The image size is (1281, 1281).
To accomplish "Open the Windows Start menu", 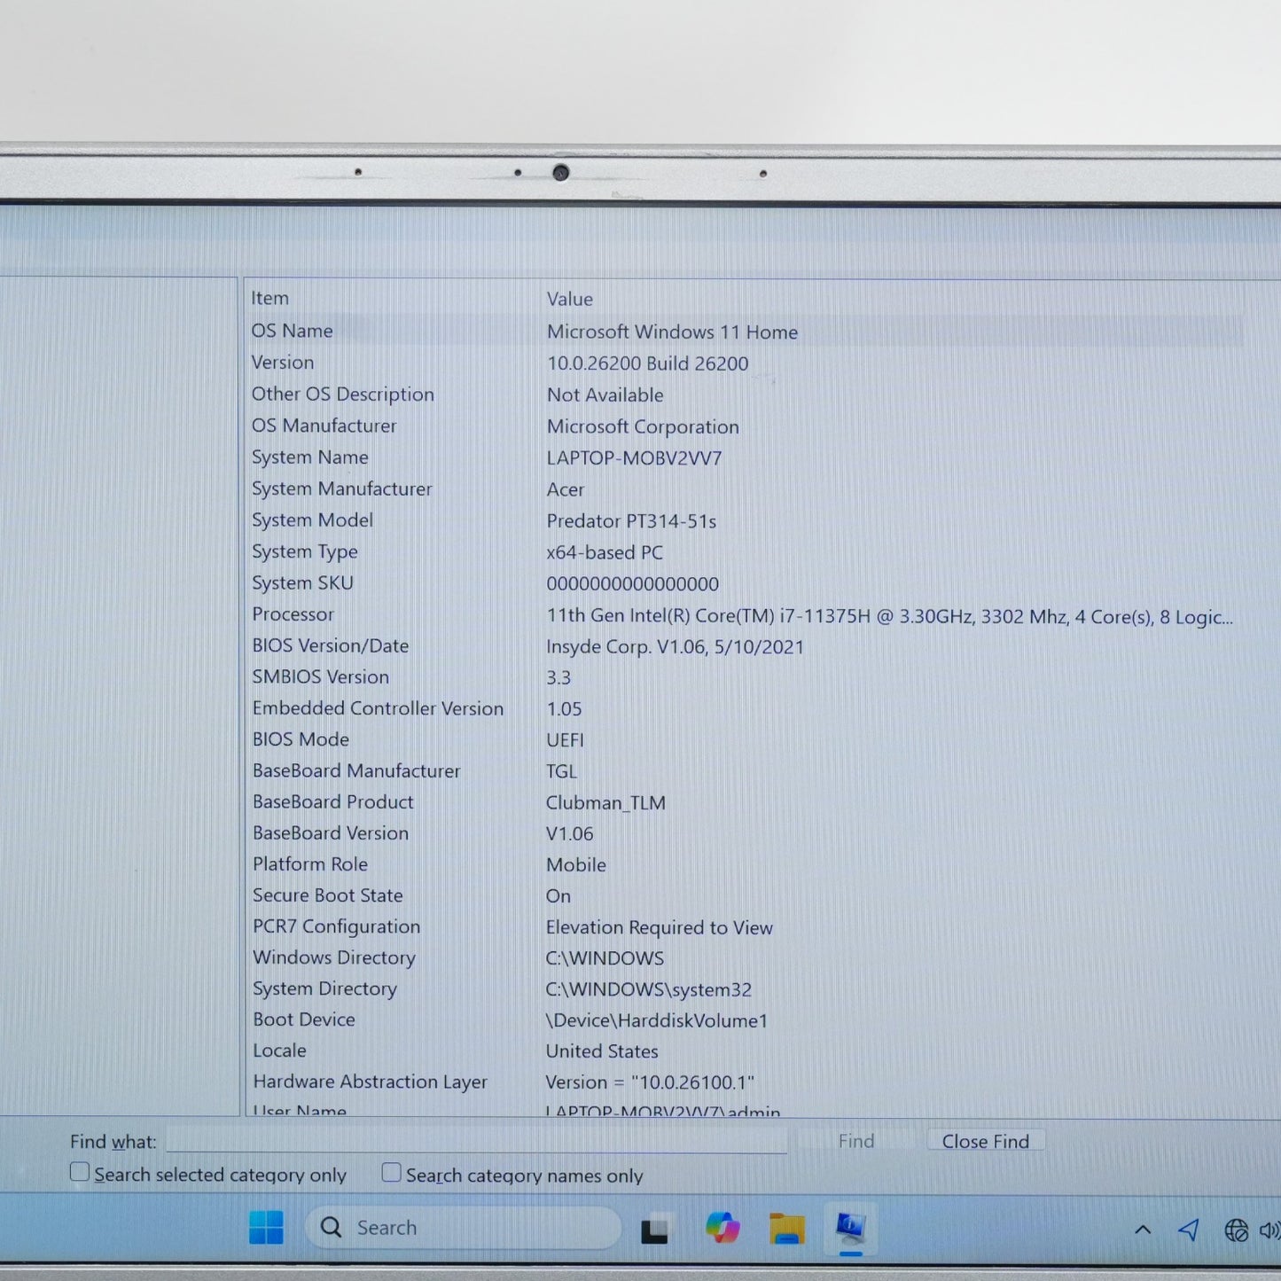I will click(x=266, y=1228).
